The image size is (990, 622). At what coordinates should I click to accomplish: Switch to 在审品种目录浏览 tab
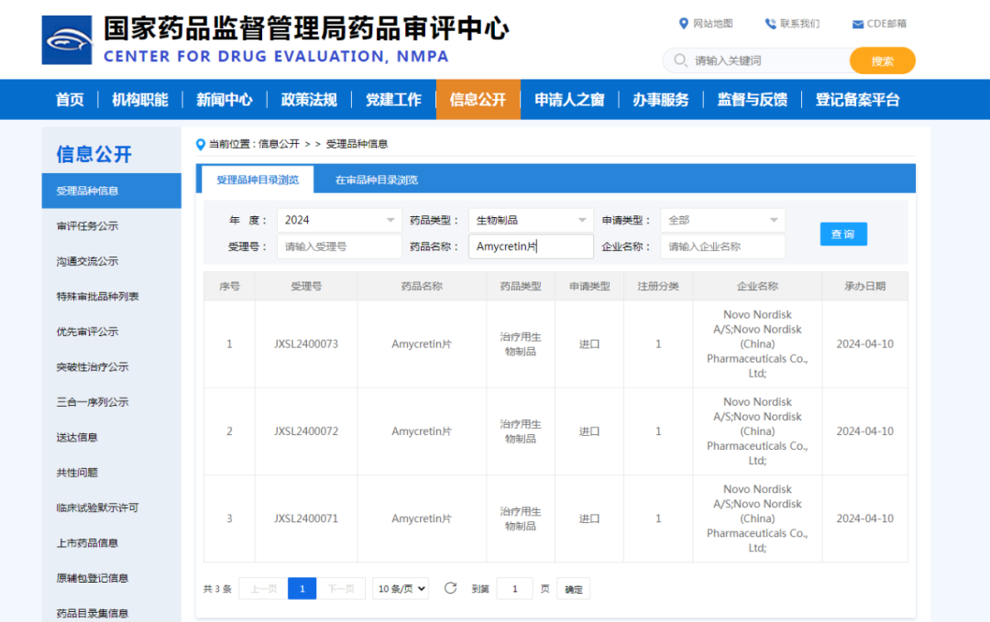(376, 180)
